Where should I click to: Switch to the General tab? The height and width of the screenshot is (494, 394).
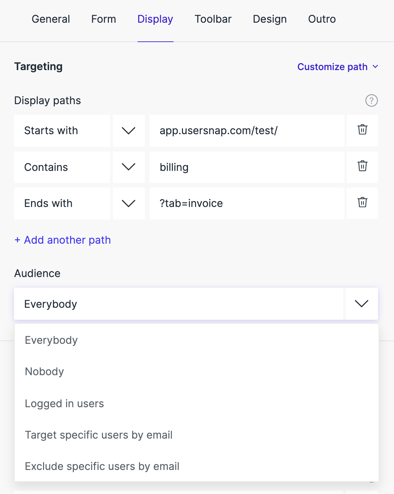50,19
